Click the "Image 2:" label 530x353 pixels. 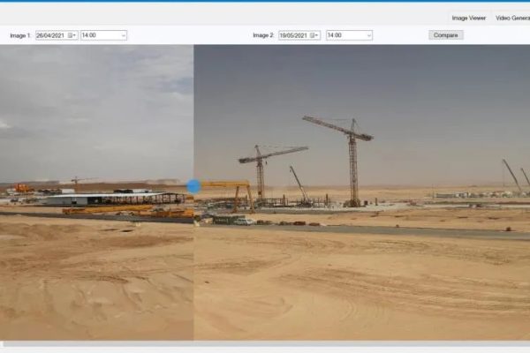263,35
